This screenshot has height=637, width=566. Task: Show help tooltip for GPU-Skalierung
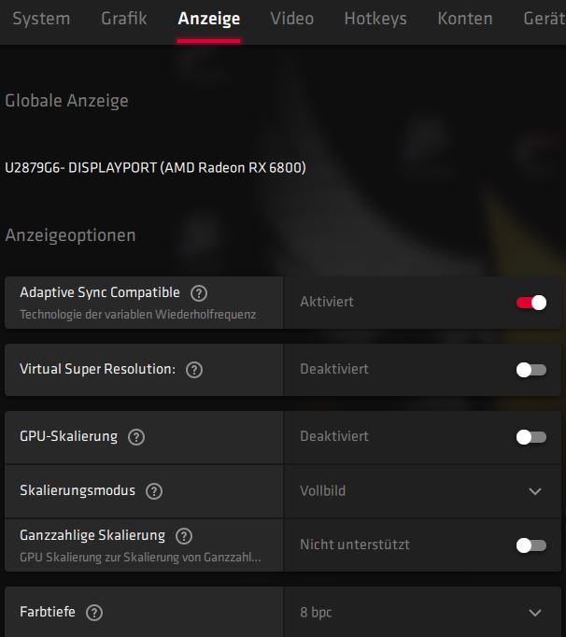point(136,437)
